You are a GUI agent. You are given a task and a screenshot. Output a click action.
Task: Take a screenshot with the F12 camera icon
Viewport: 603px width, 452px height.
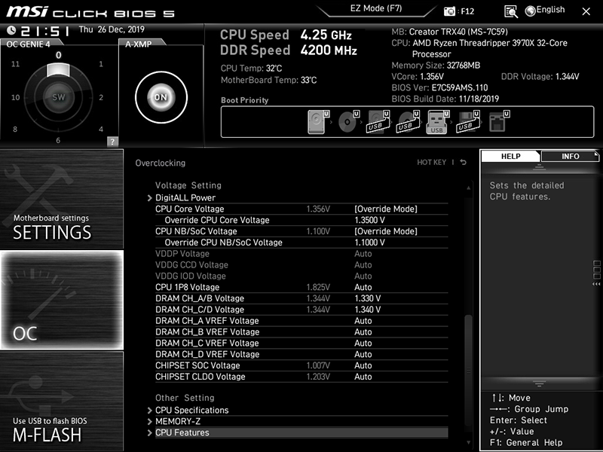coord(449,11)
